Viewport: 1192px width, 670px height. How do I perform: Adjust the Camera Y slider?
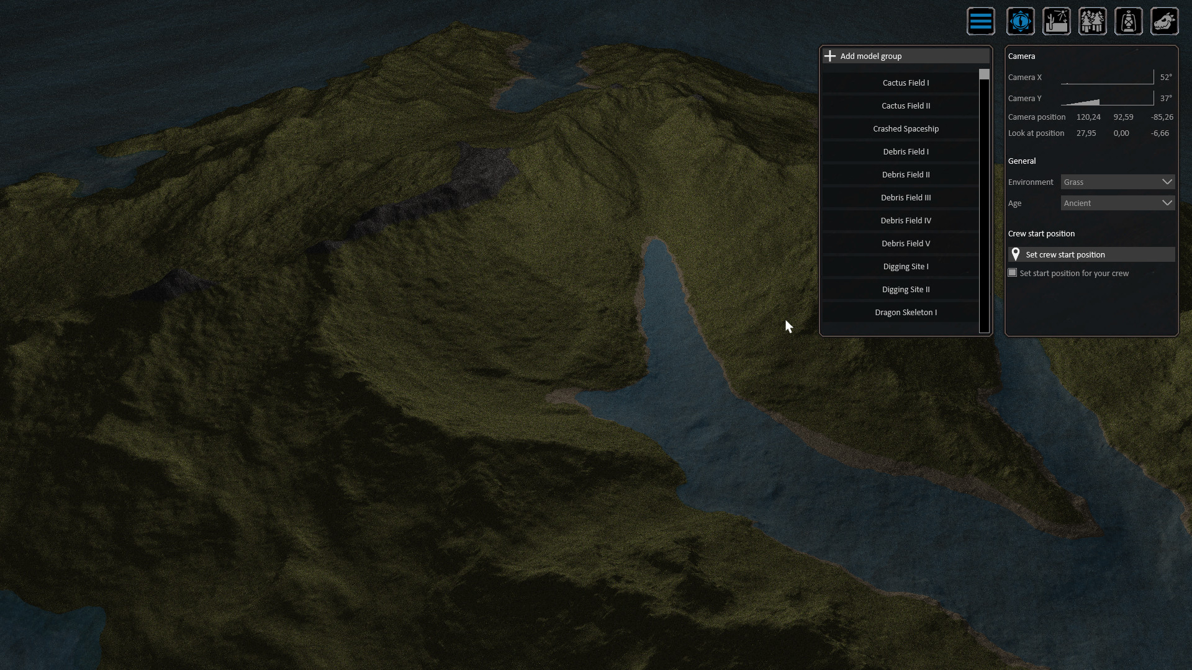click(1107, 98)
